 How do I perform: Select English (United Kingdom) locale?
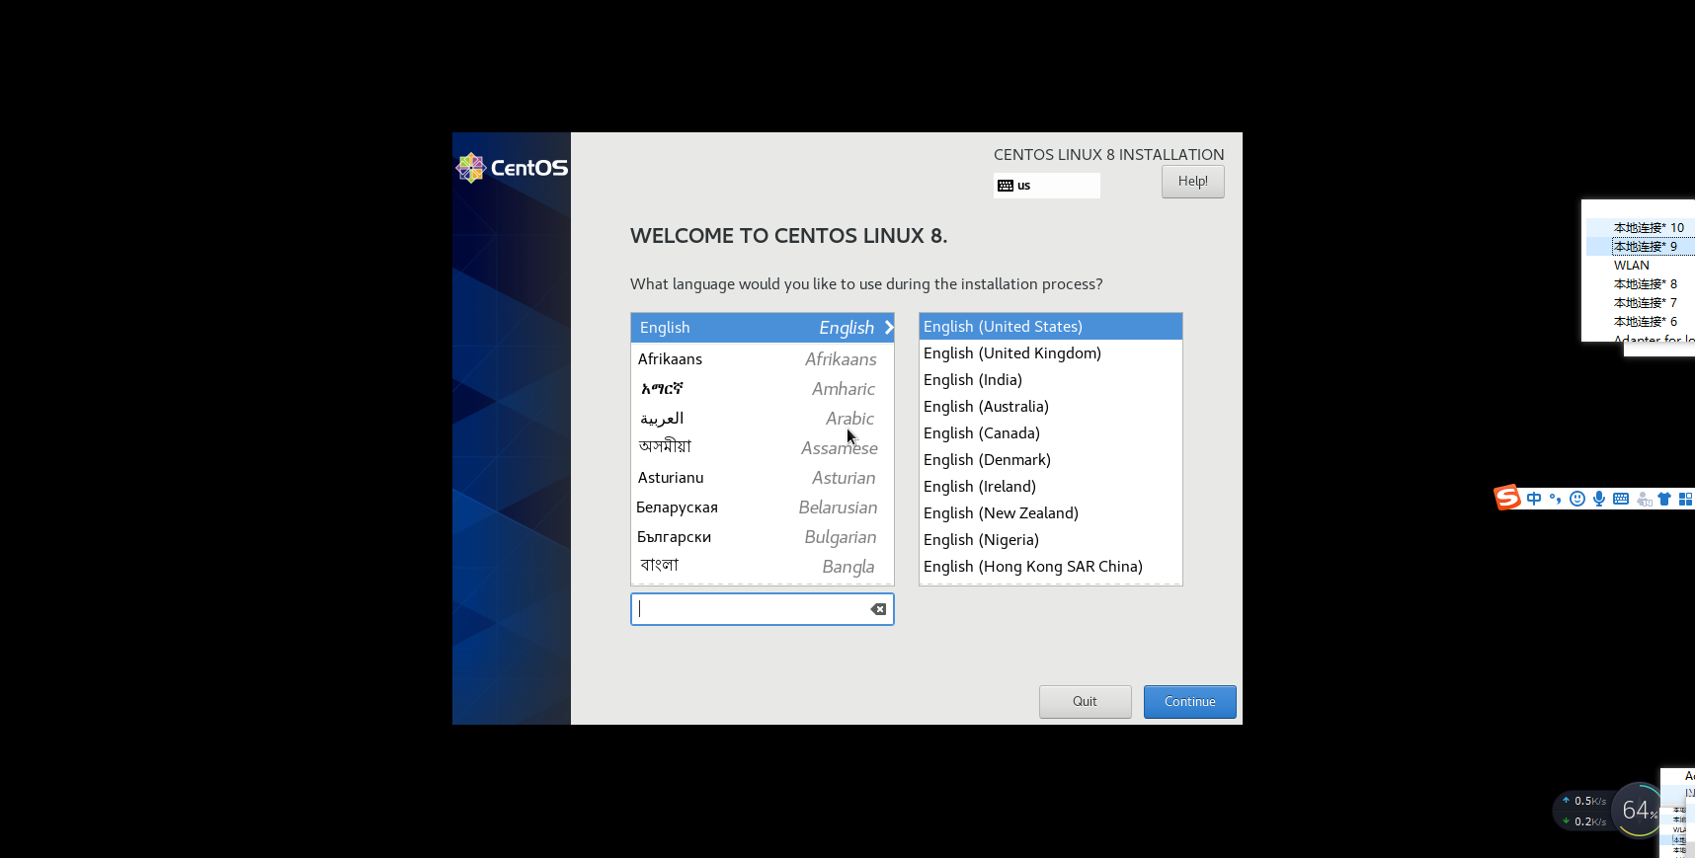[x=1051, y=353]
